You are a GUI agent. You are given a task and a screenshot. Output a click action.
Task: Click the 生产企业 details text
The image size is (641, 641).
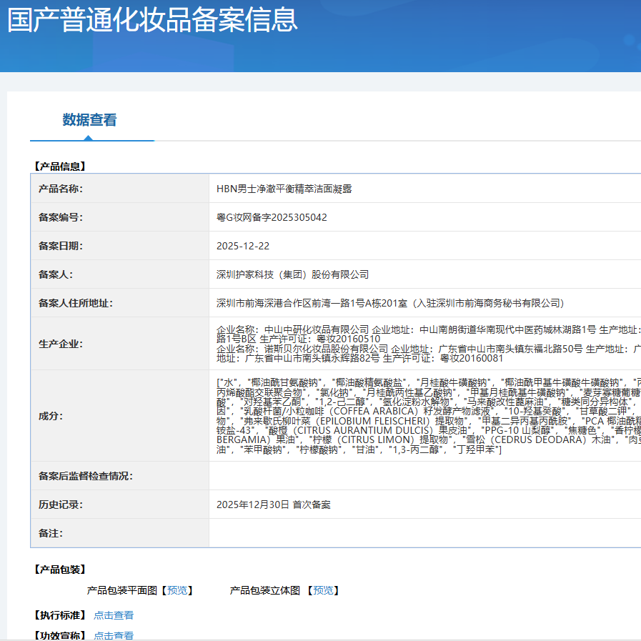(427, 344)
